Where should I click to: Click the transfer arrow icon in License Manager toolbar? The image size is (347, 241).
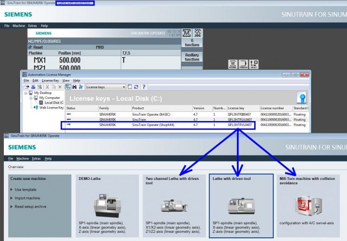pyautogui.click(x=27, y=87)
